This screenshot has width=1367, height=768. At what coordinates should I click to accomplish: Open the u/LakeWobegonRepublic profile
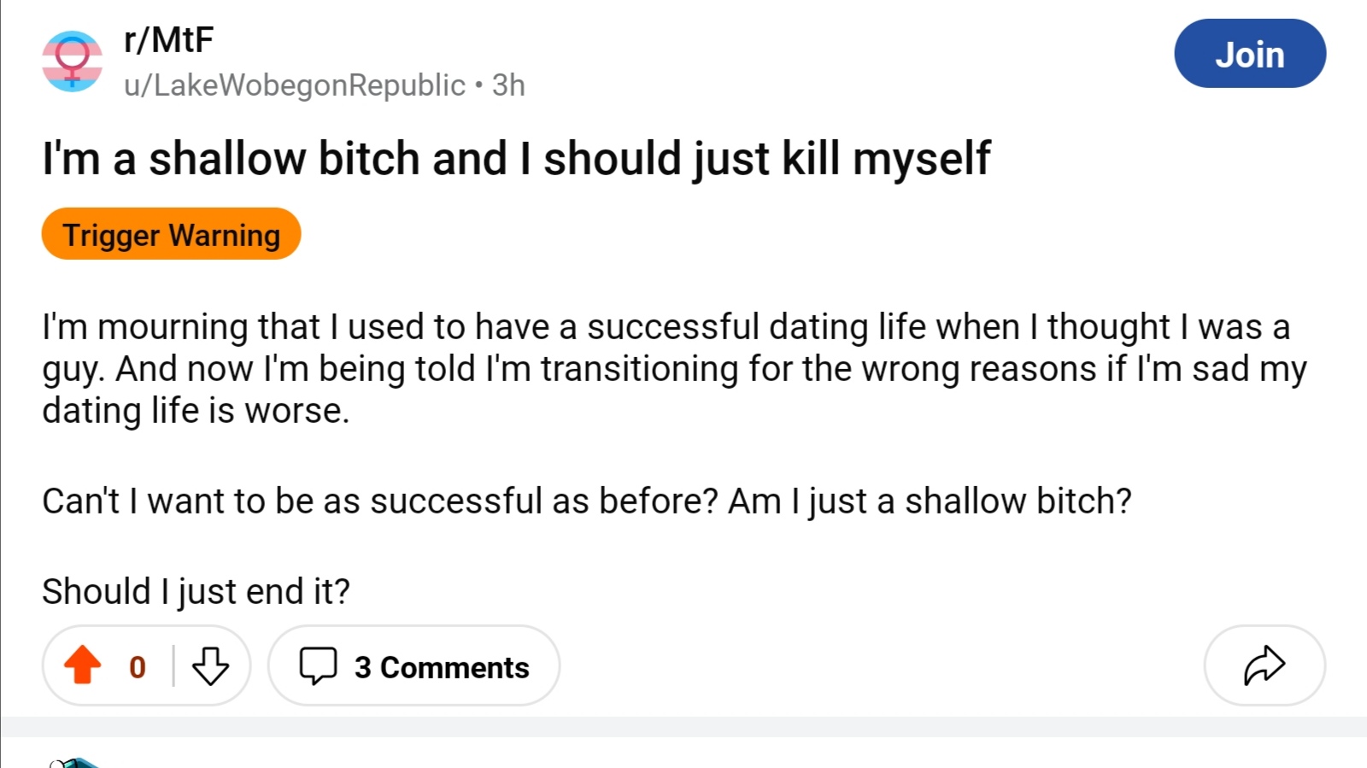pyautogui.click(x=295, y=85)
